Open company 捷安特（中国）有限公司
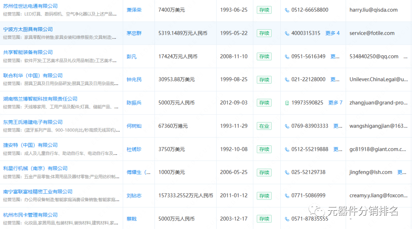Image resolution: width=412 pixels, height=229 pixels. [x=30, y=145]
